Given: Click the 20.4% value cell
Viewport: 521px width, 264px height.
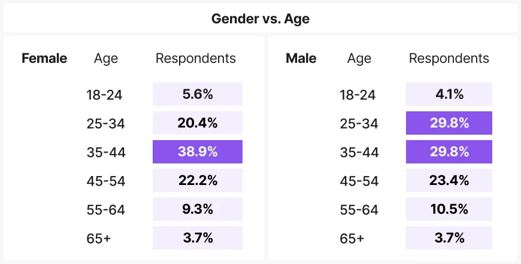Looking at the screenshot, I should (198, 123).
